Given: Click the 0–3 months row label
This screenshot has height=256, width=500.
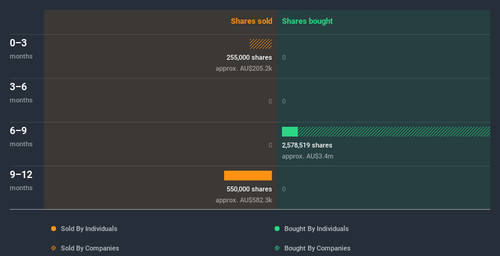Looking at the screenshot, I should click(x=21, y=49).
